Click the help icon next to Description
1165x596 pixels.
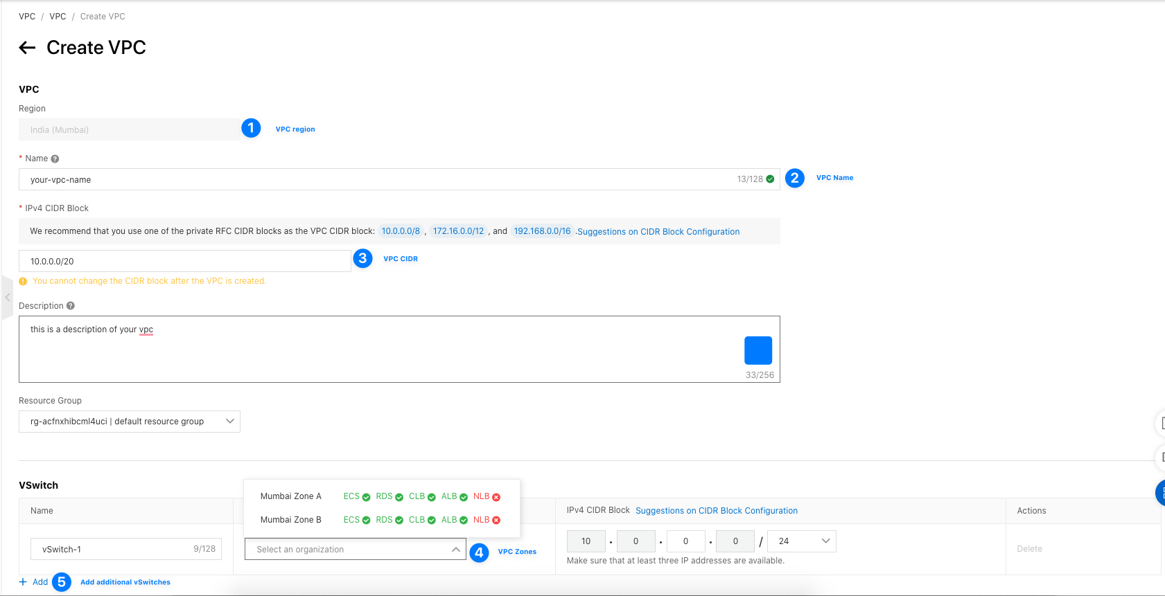pos(71,306)
